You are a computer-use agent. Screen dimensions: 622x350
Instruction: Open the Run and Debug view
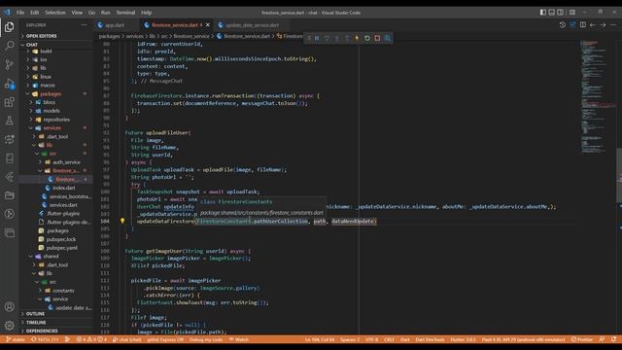click(x=9, y=84)
